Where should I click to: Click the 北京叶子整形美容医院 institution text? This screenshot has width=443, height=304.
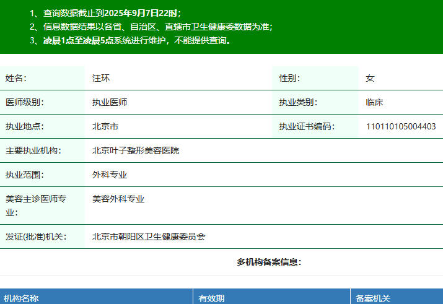[x=135, y=150]
